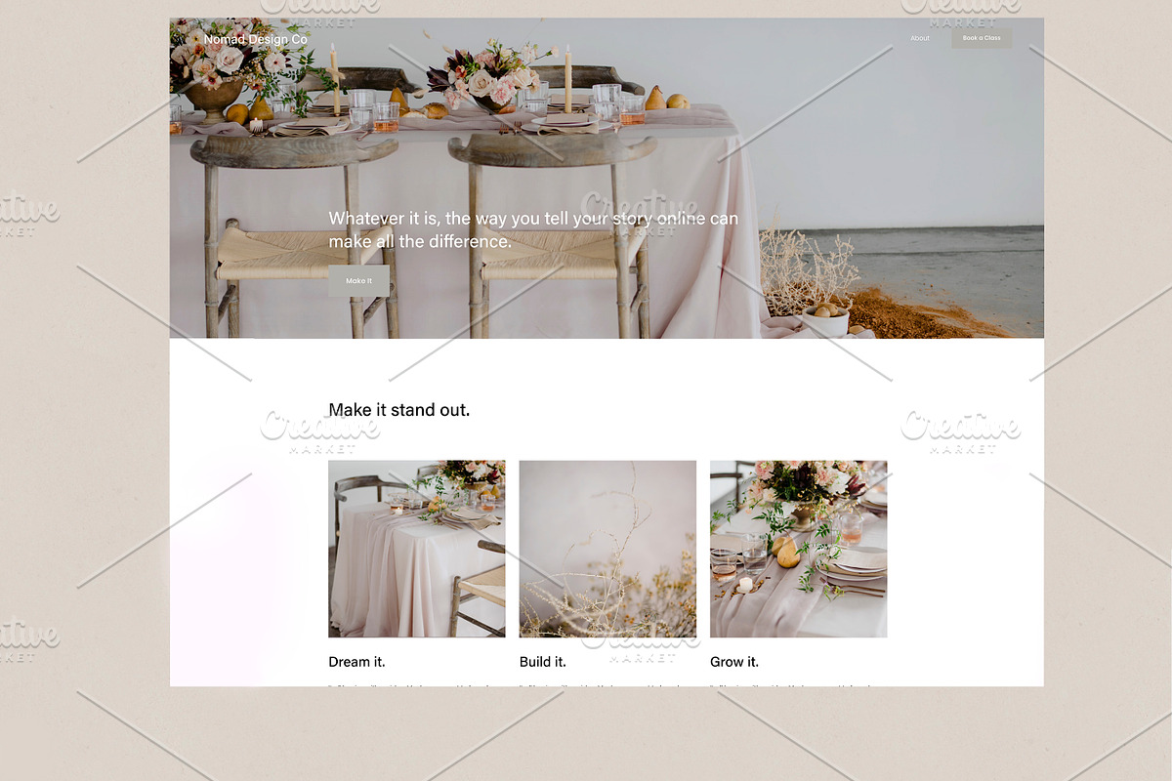Go to the About page
The width and height of the screenshot is (1172, 781).
920,38
